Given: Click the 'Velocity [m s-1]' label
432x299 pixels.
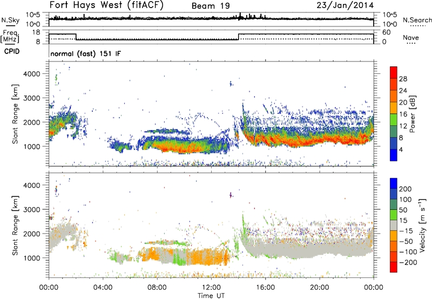Looking at the screenshot, I should [x=422, y=225].
